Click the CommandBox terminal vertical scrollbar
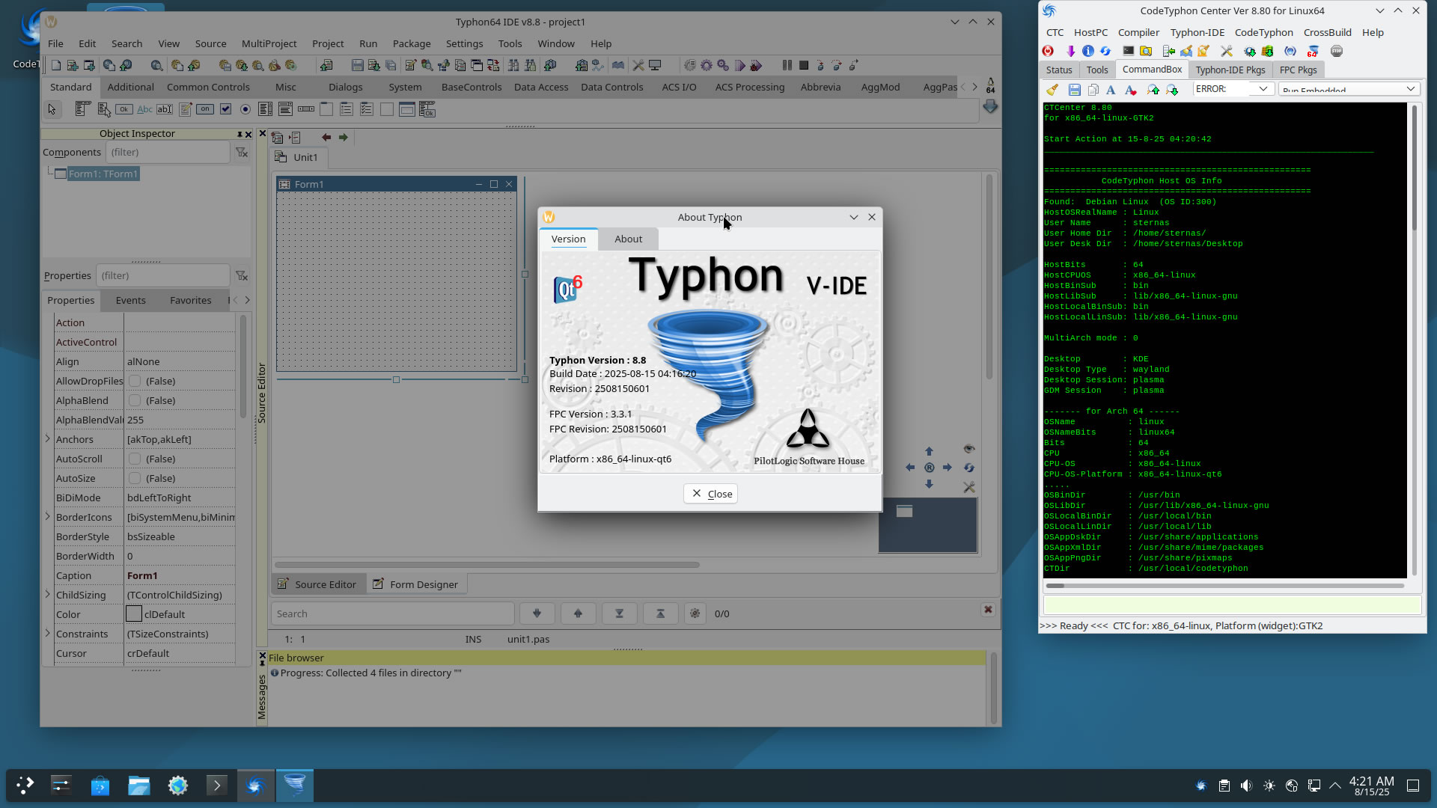 click(x=1414, y=168)
